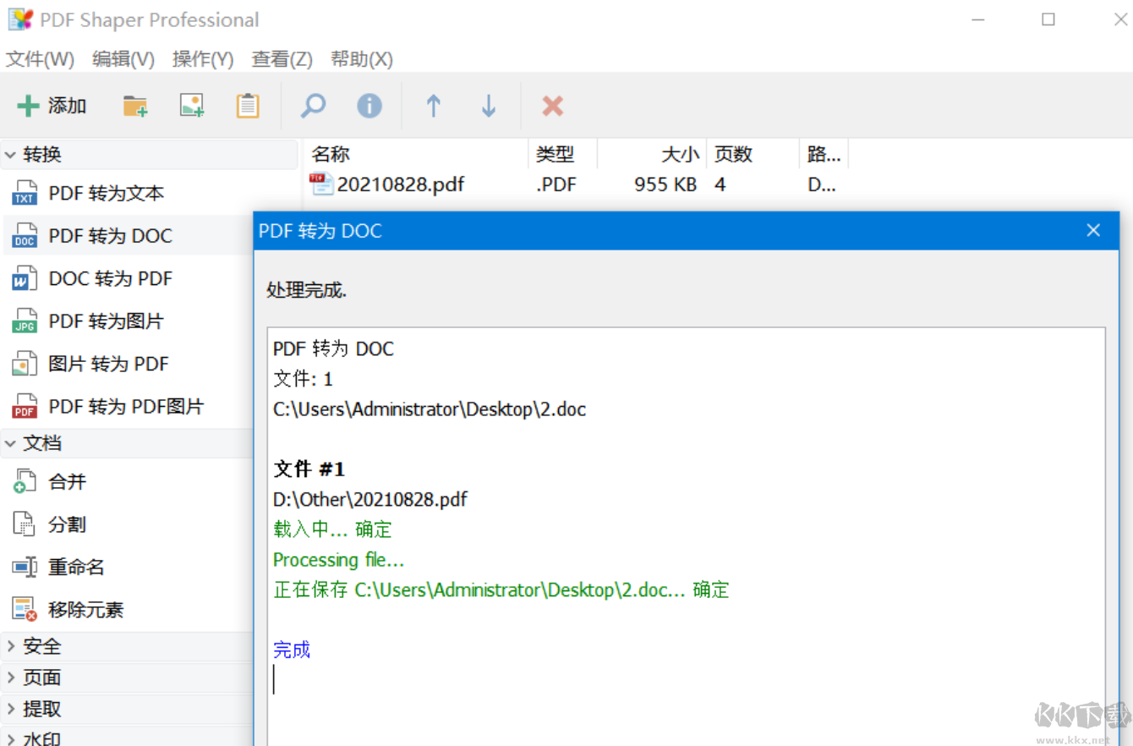Sort by the 页数 column header
Screen dimensions: 1133x746
click(753, 154)
